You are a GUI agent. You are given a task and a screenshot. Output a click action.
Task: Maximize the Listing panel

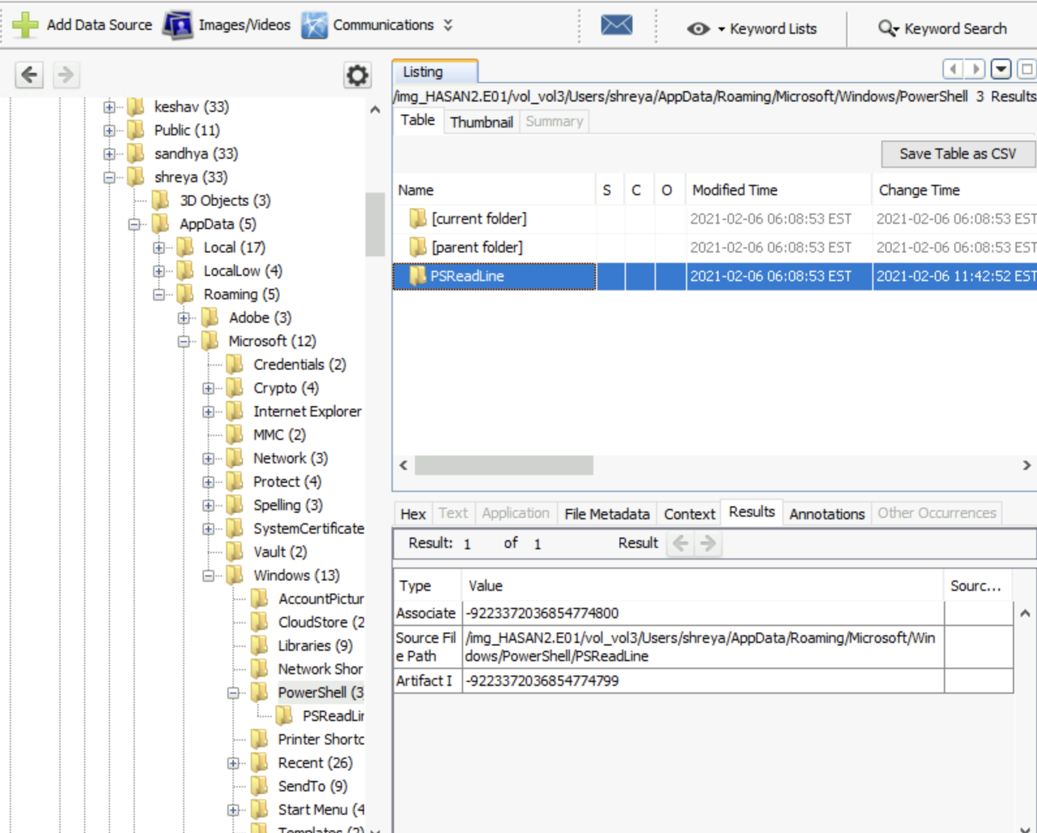[1027, 68]
